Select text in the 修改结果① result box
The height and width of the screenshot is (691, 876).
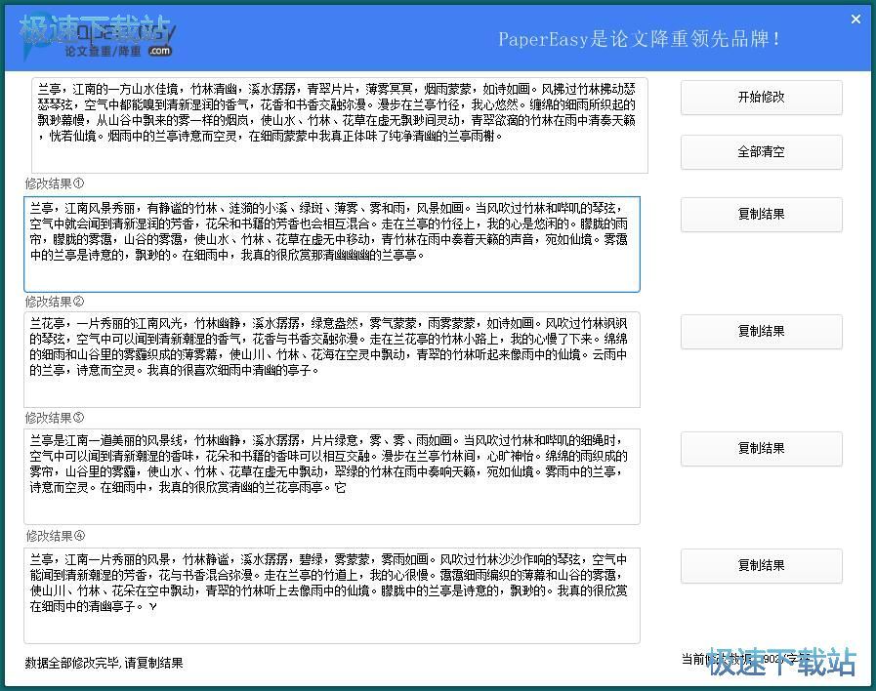click(x=342, y=239)
